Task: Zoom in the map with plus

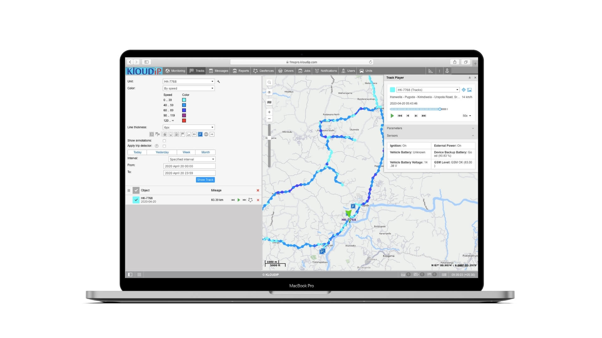Action: [x=269, y=112]
